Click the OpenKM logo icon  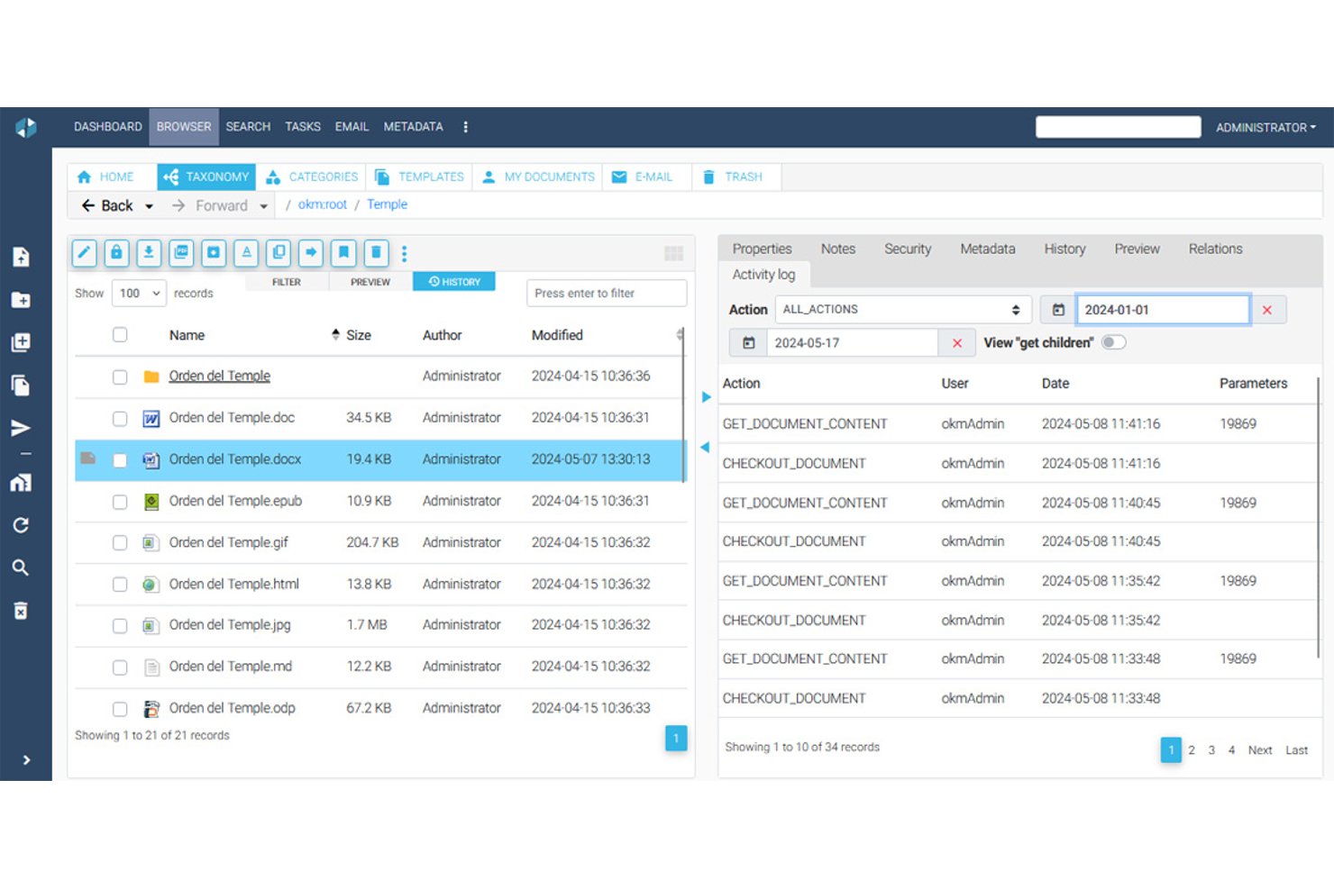click(x=25, y=127)
